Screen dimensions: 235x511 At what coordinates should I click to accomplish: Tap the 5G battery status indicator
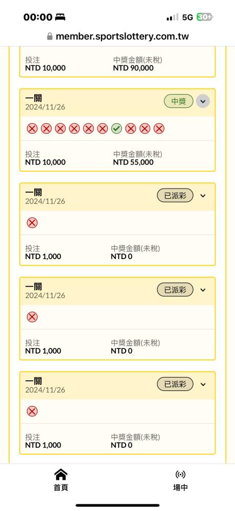pos(205,17)
